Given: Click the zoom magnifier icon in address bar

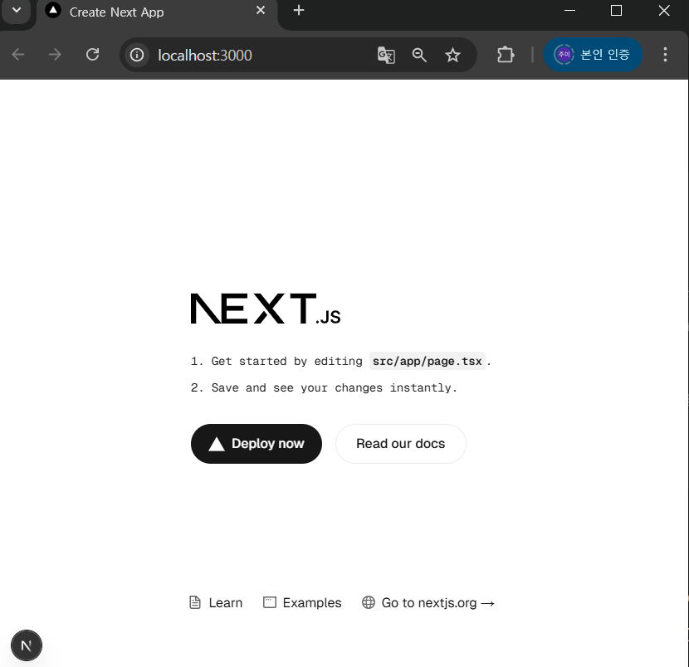Looking at the screenshot, I should (x=419, y=55).
